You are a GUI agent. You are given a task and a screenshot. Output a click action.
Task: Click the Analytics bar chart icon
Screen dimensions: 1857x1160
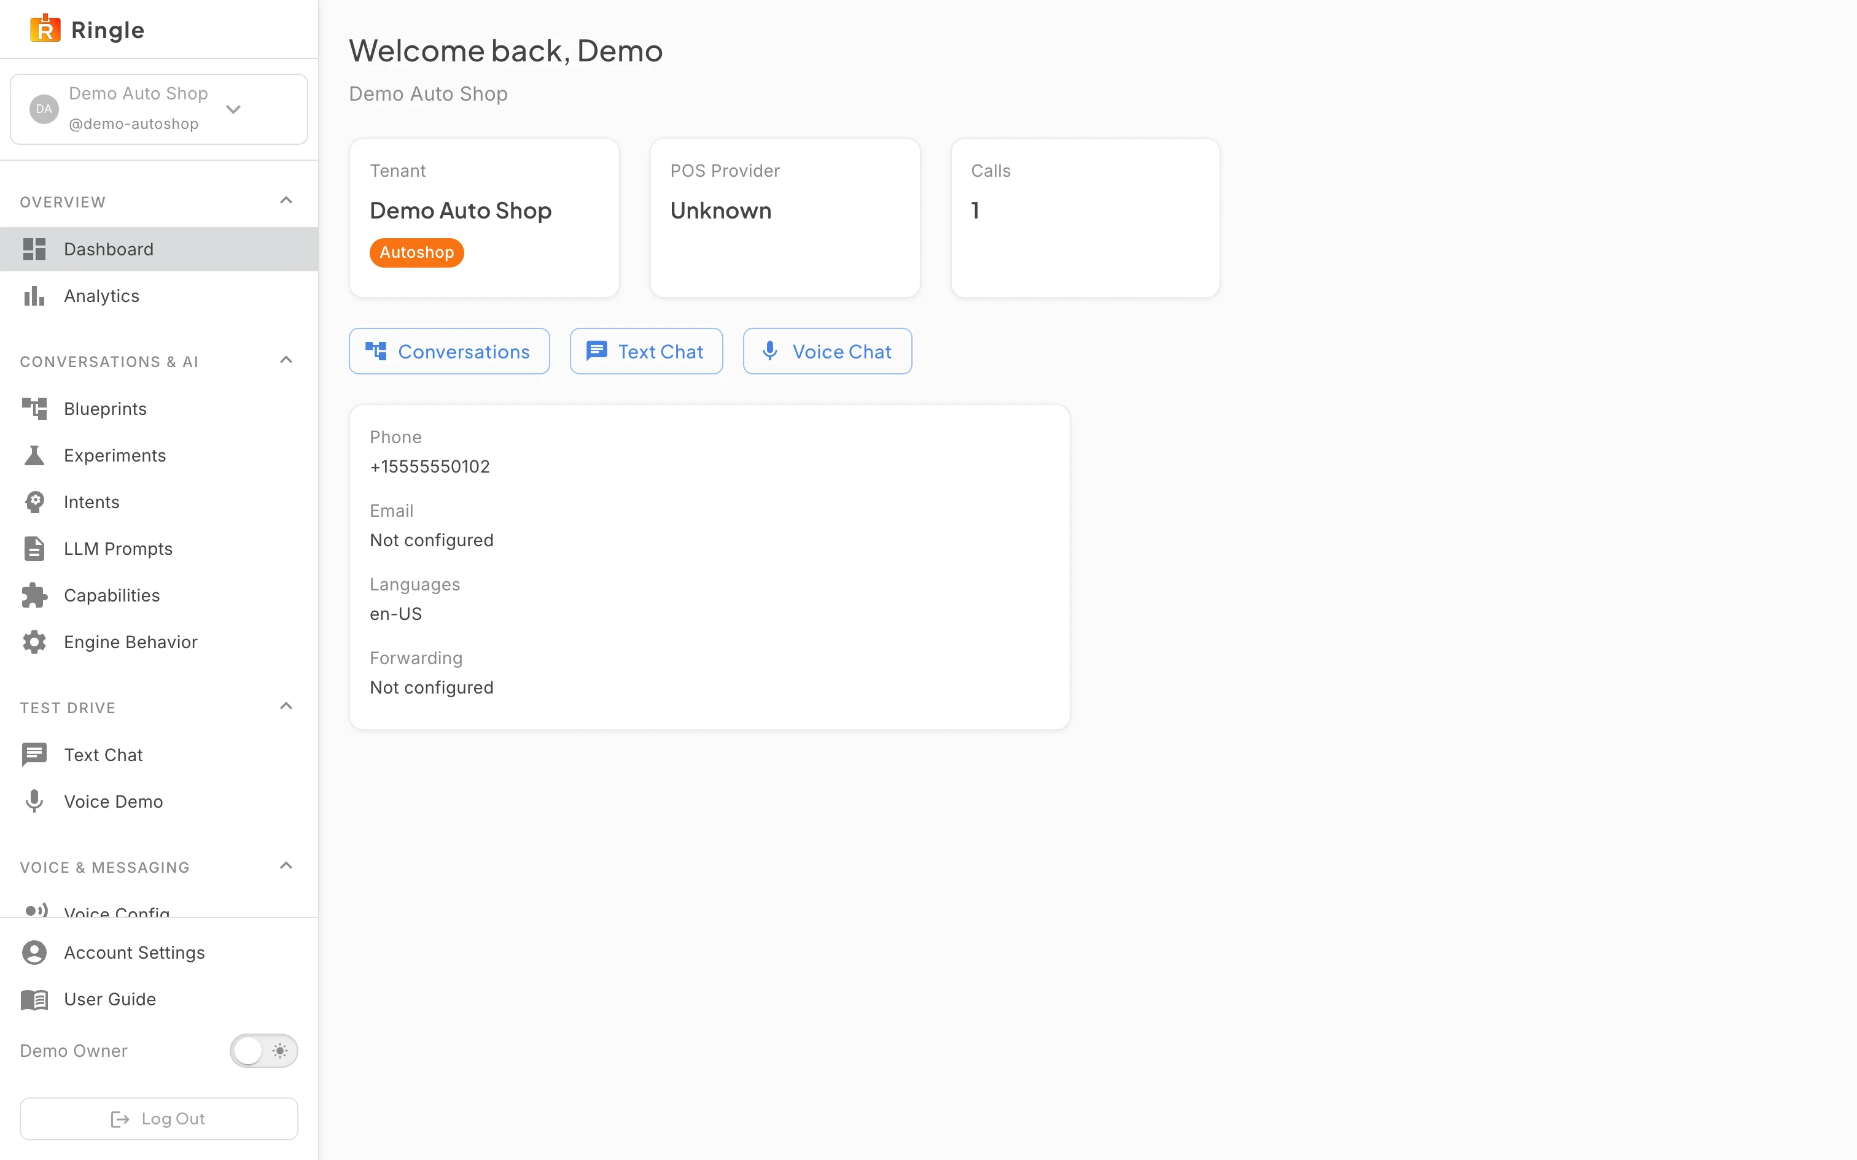point(34,296)
